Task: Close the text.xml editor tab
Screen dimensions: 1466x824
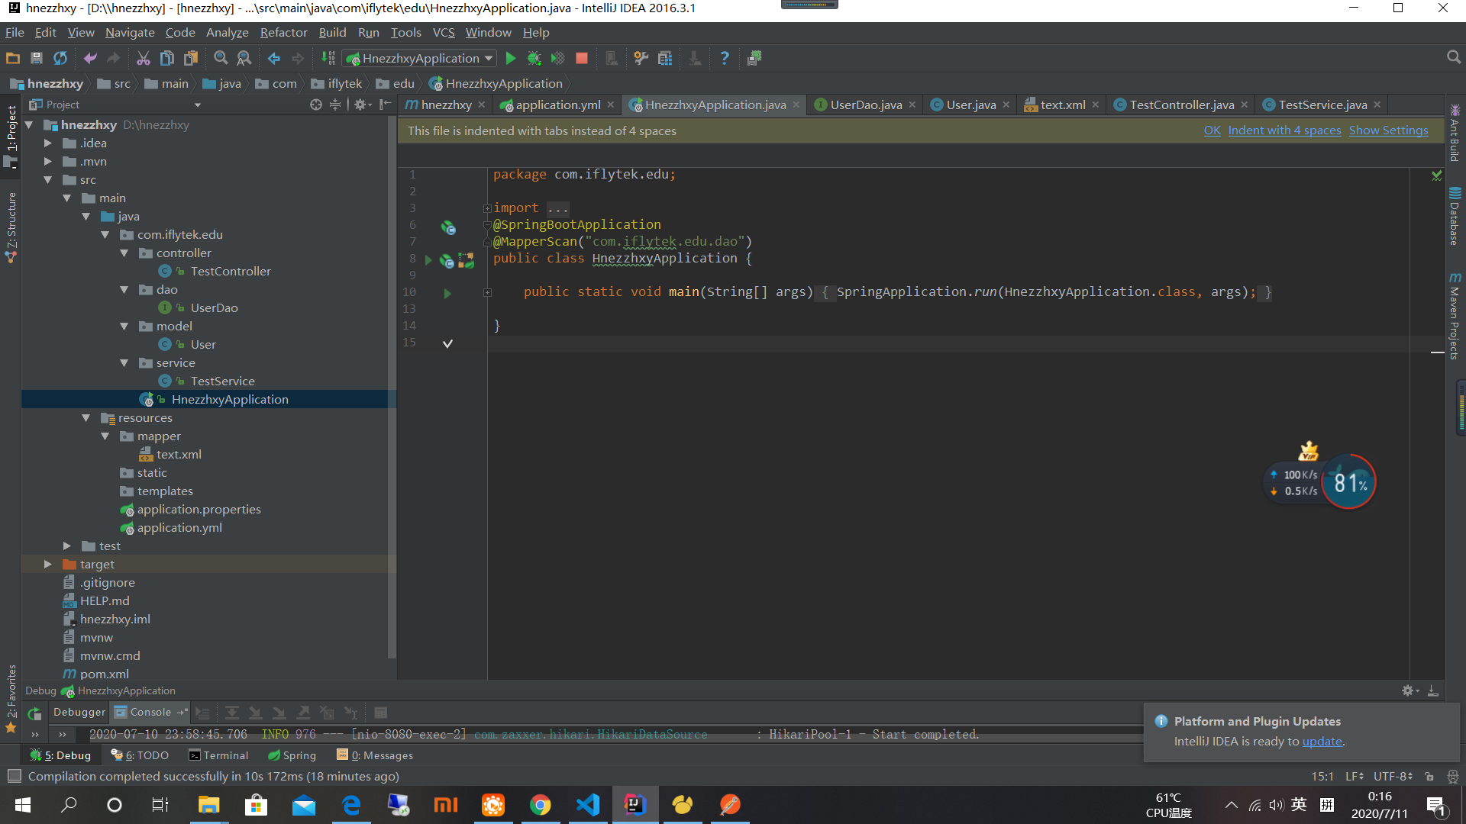Action: (x=1096, y=105)
